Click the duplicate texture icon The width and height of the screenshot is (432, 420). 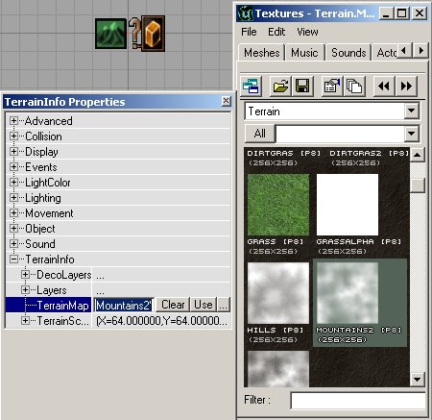(354, 86)
